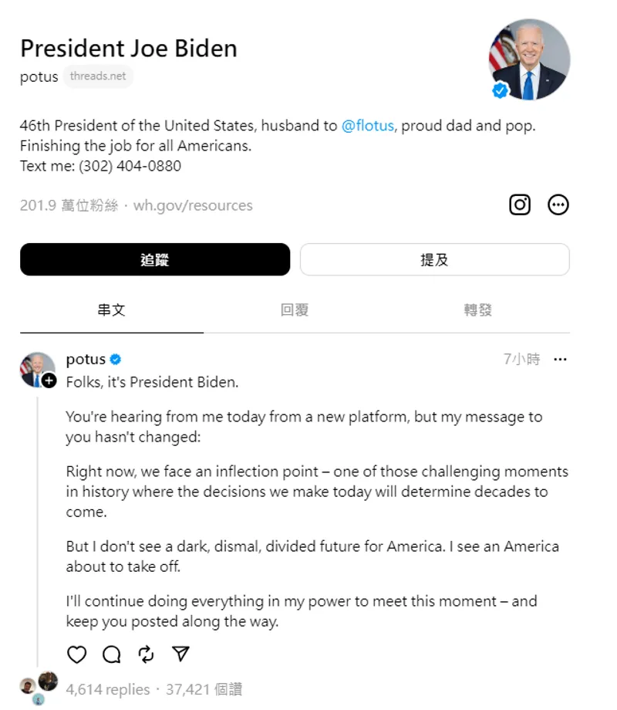Open the profile more options circle icon

pos(558,205)
